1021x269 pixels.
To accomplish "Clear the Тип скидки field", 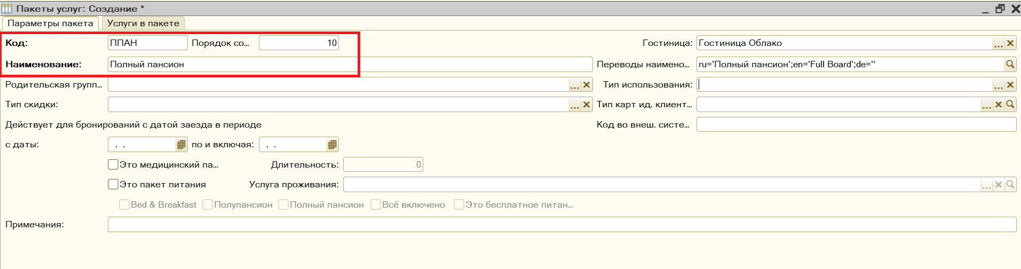I will coord(586,105).
